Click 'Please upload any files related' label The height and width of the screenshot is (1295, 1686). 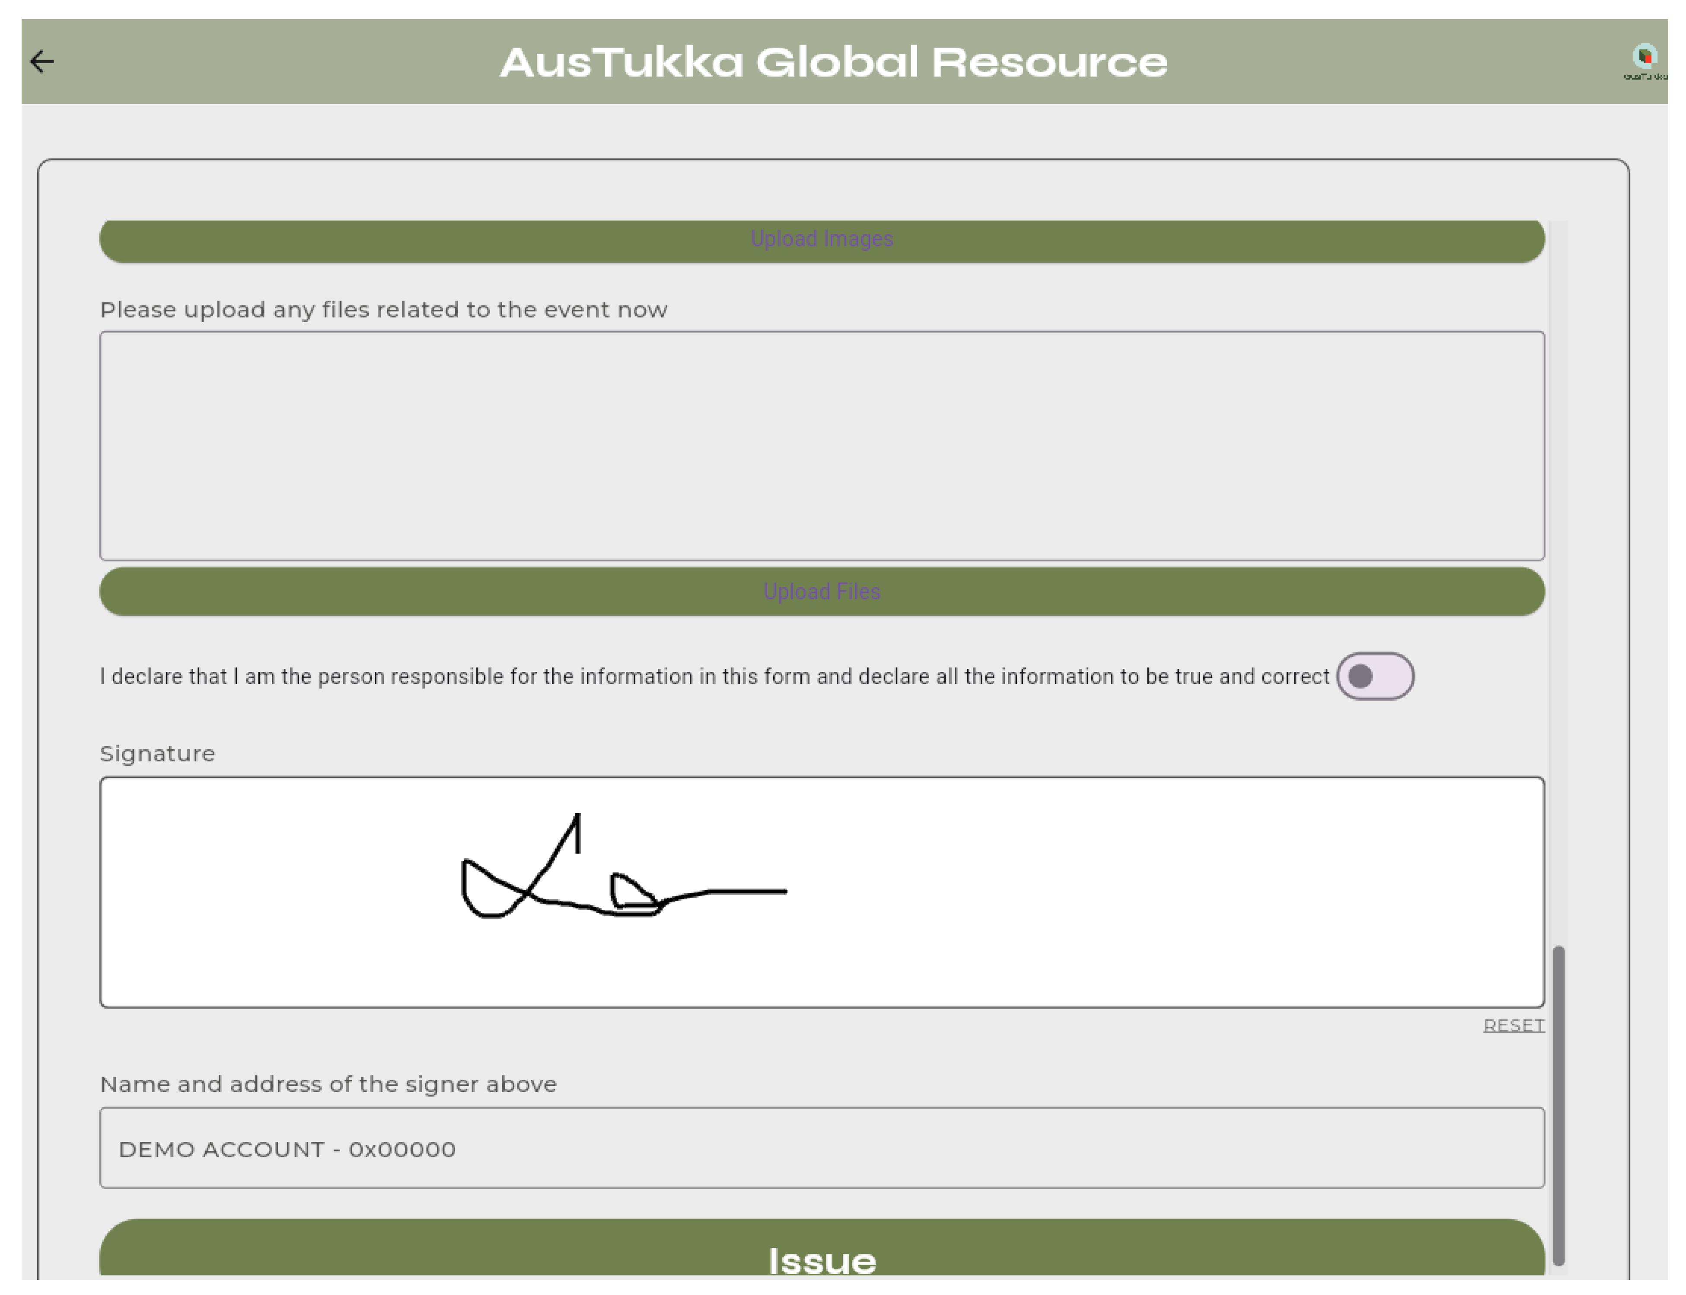[x=384, y=310]
